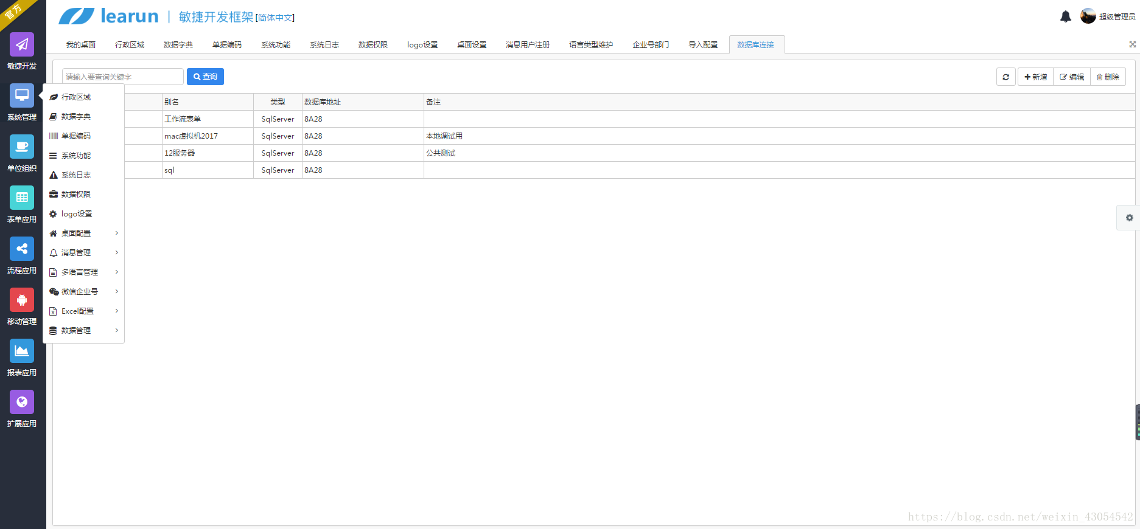Click the 超级管理员 user avatar
Viewport: 1140px width, 529px height.
tap(1088, 16)
